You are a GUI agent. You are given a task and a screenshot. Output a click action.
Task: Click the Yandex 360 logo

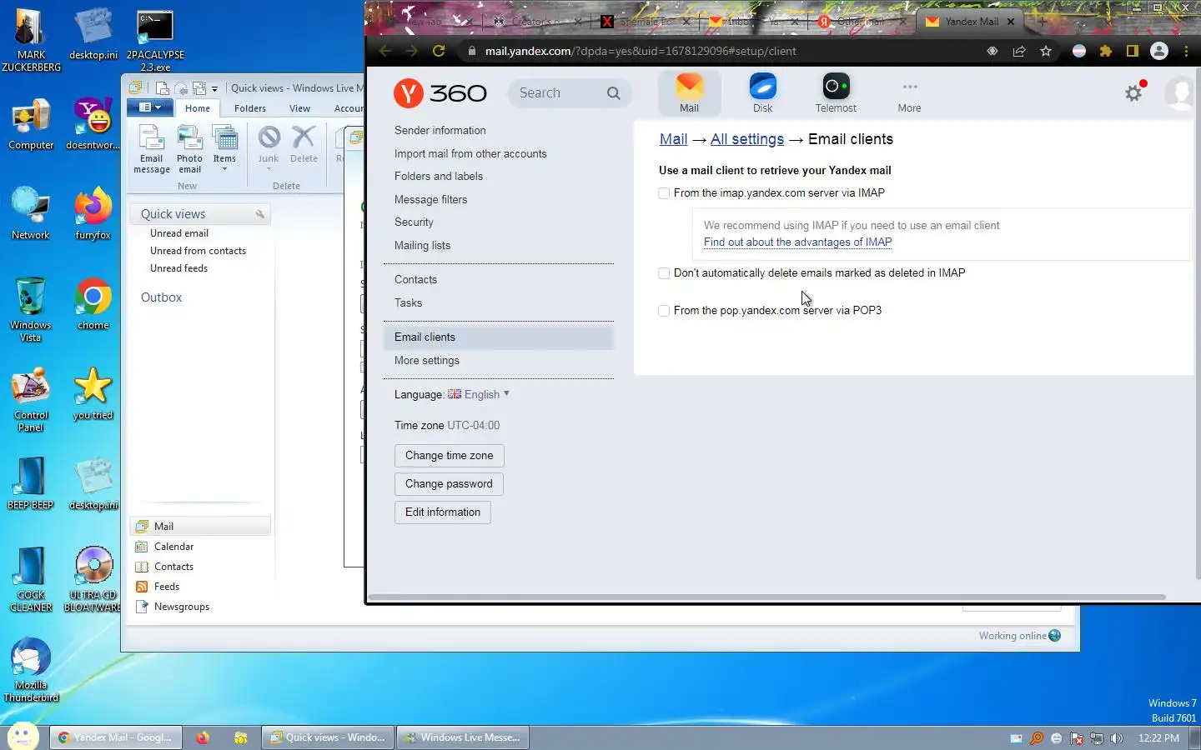[x=440, y=92]
